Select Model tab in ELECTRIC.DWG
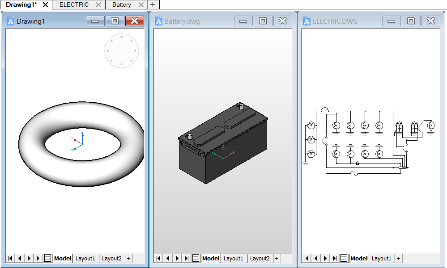Screen dimensions: 447x268 359,258
